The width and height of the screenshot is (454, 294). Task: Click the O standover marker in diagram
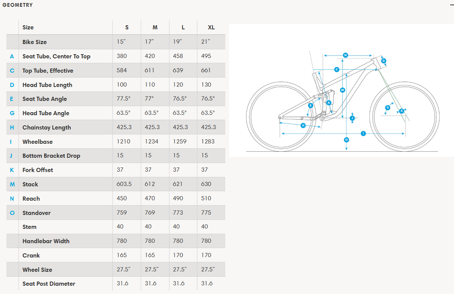(x=346, y=140)
